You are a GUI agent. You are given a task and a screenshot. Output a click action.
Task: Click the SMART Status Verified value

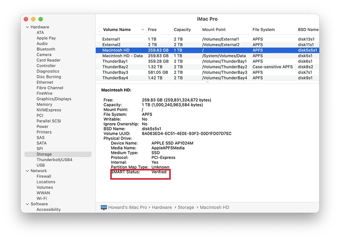point(159,172)
